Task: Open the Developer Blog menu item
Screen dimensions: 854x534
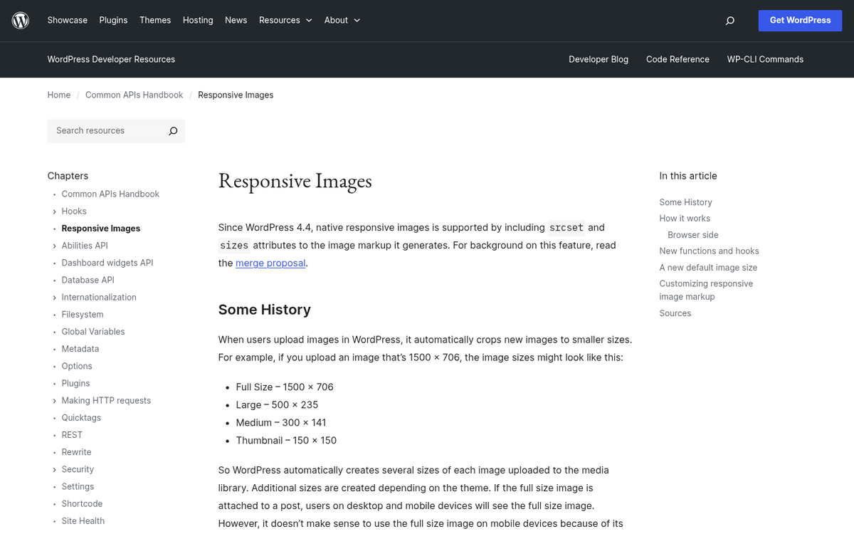Action: [599, 60]
